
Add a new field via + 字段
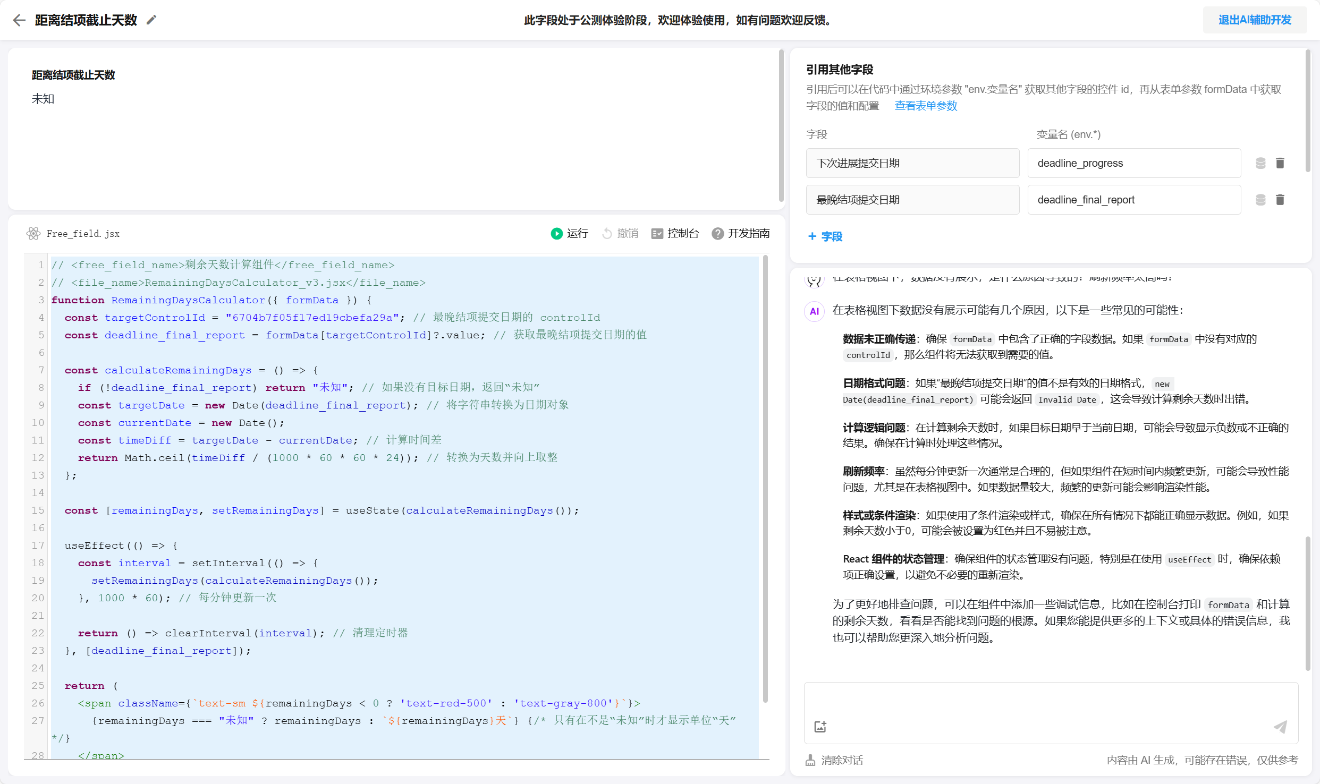[x=824, y=236]
